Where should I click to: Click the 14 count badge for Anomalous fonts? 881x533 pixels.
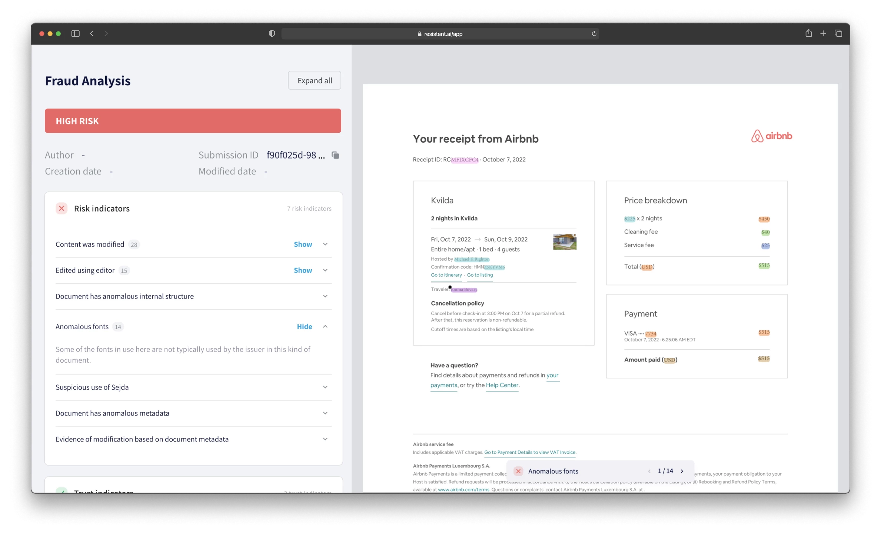click(x=118, y=327)
